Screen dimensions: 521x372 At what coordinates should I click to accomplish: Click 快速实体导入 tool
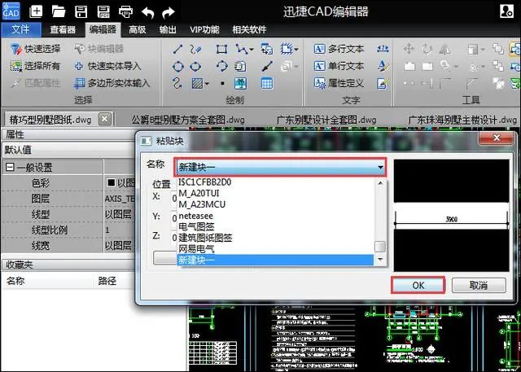pos(107,66)
